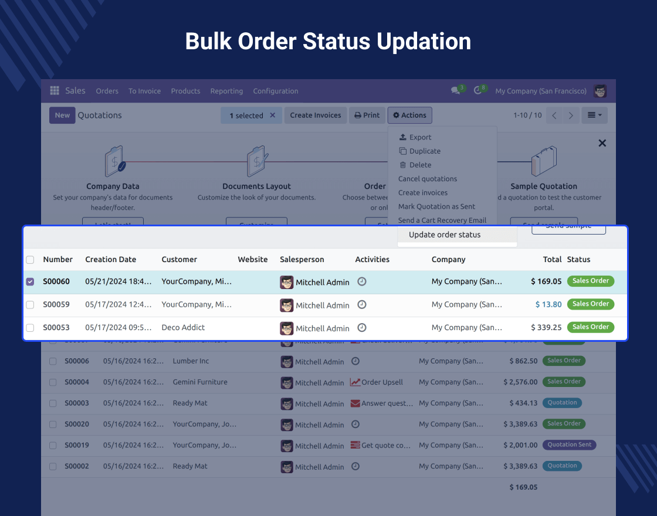Click Order Upsell activity icon for S00004
Screen dimensions: 657x516
pyautogui.click(x=355, y=382)
